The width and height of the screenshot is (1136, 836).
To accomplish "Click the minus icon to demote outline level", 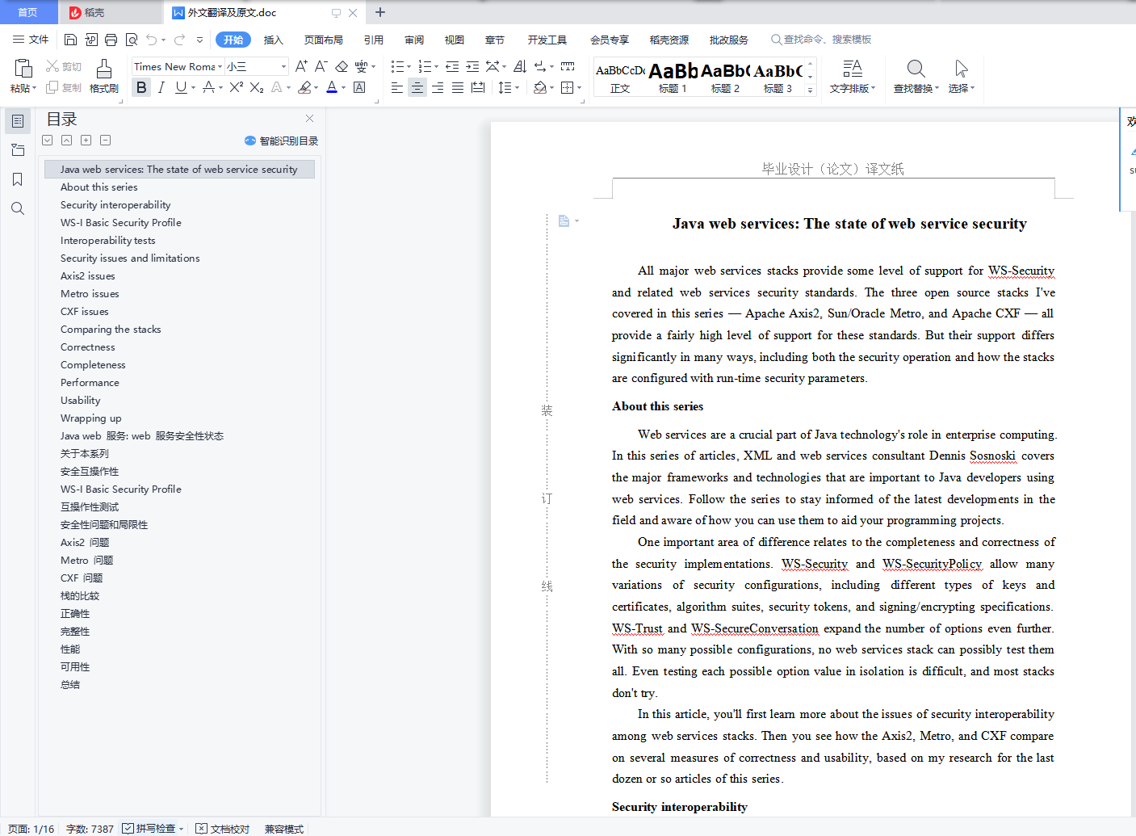I will 105,141.
